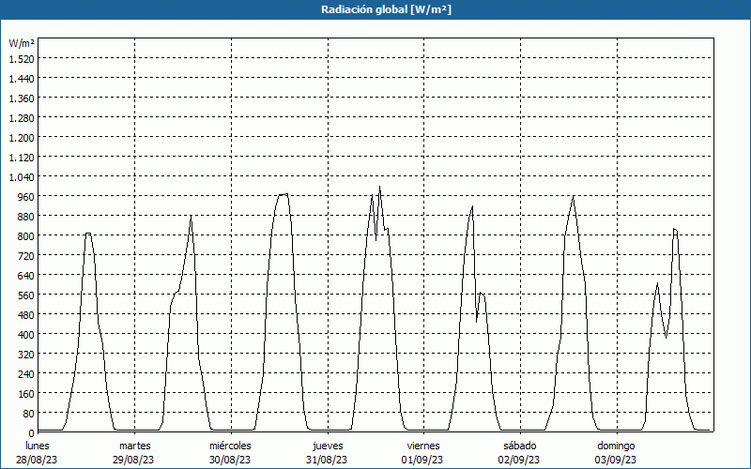Click the 640 y-axis value
Image resolution: width=751 pixels, height=469 pixels.
pyautogui.click(x=26, y=275)
